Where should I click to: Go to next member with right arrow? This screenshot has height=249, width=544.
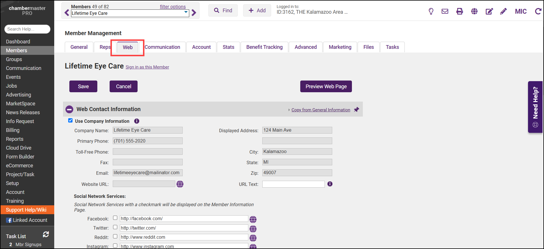tap(194, 13)
